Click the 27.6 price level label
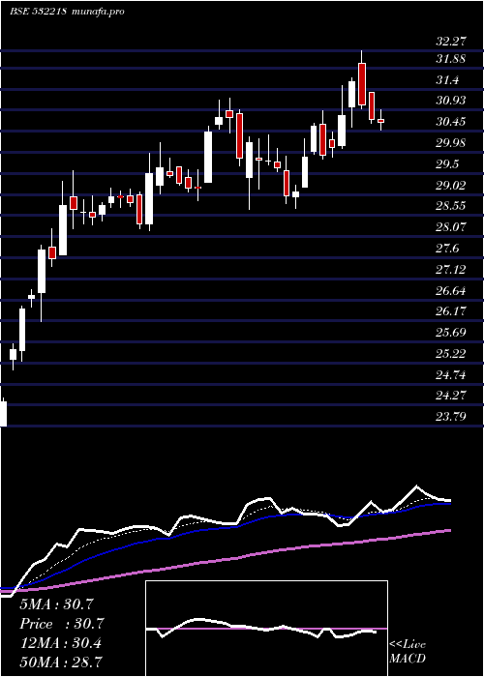The width and height of the screenshot is (484, 677). pyautogui.click(x=447, y=249)
